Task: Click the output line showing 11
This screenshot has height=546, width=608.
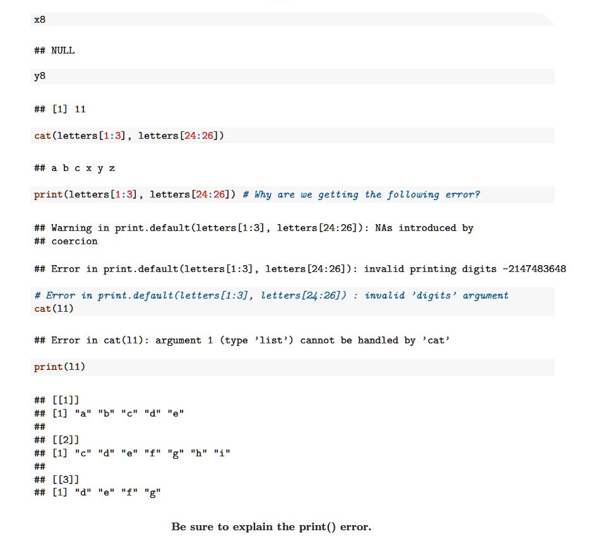Action: pos(60,109)
